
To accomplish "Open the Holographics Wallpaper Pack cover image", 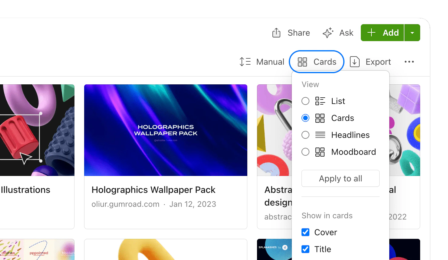I will tap(166, 130).
